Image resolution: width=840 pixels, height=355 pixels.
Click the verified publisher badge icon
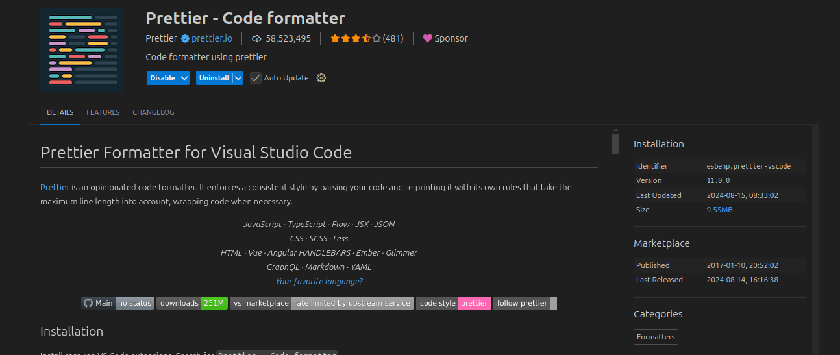[185, 38]
